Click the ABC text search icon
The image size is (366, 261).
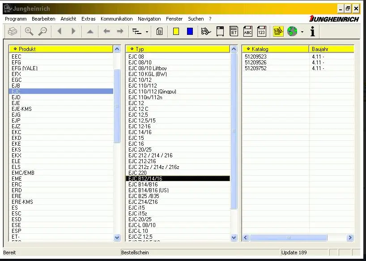(247, 31)
